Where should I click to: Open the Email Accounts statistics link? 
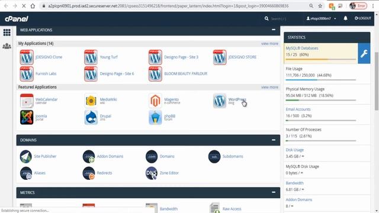(298, 109)
